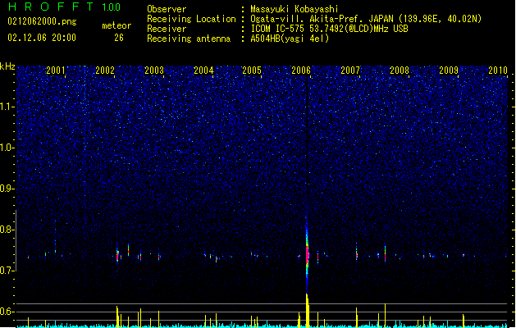Click the 'Receiving antenna' field label

pyautogui.click(x=189, y=39)
